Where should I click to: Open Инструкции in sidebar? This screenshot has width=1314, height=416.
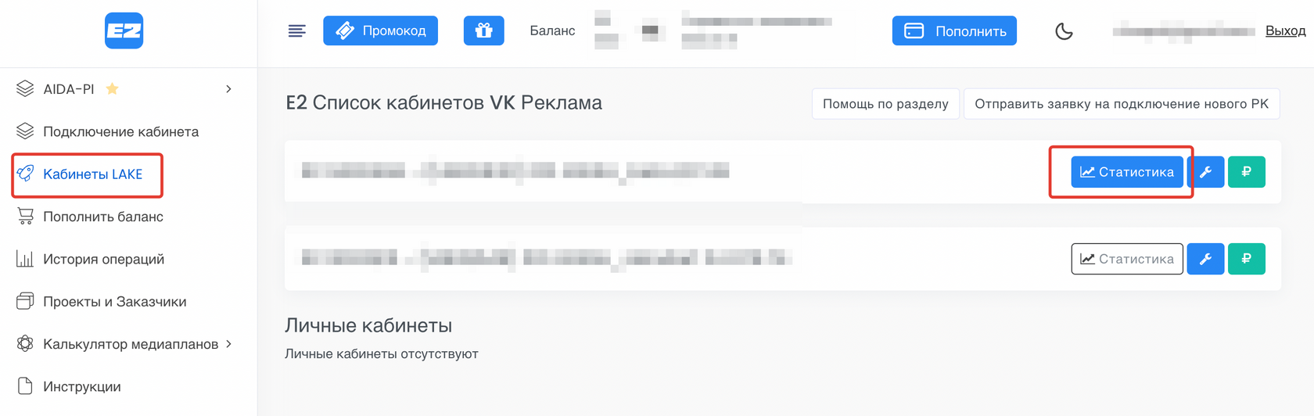(81, 386)
